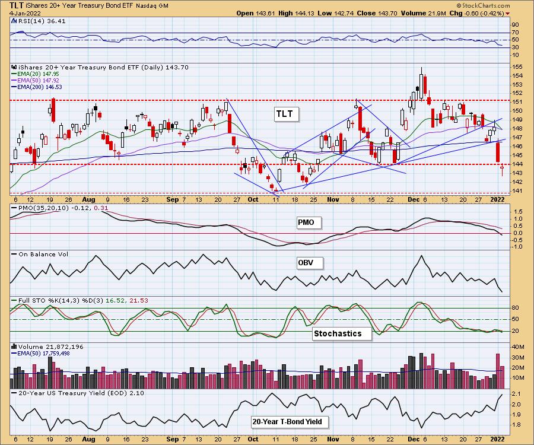Click the On Balance Vol legend label
Image resolution: width=534 pixels, height=445 pixels.
(x=40, y=255)
